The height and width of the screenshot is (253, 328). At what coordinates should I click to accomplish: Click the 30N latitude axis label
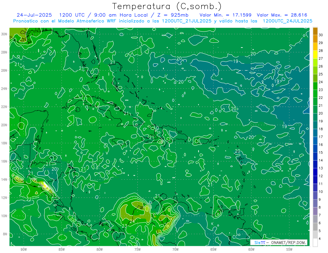click(5, 34)
